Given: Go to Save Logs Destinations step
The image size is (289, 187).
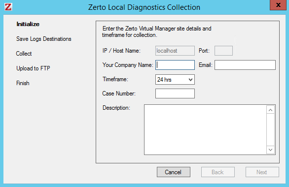Looking at the screenshot, I should click(x=44, y=39).
